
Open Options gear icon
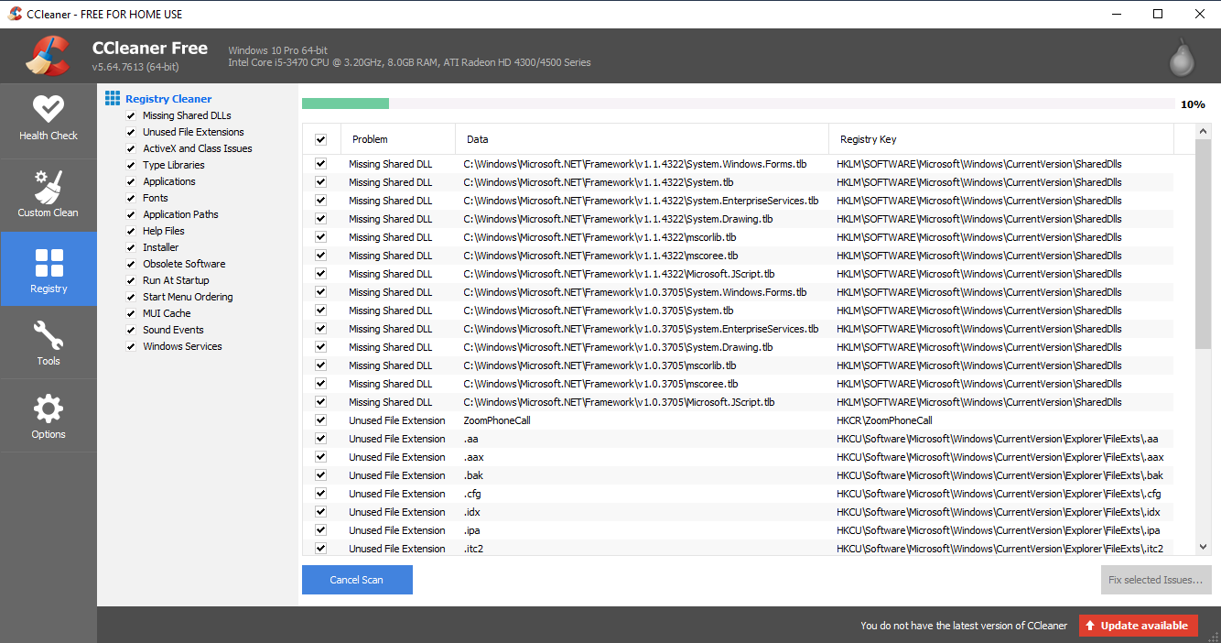(49, 409)
